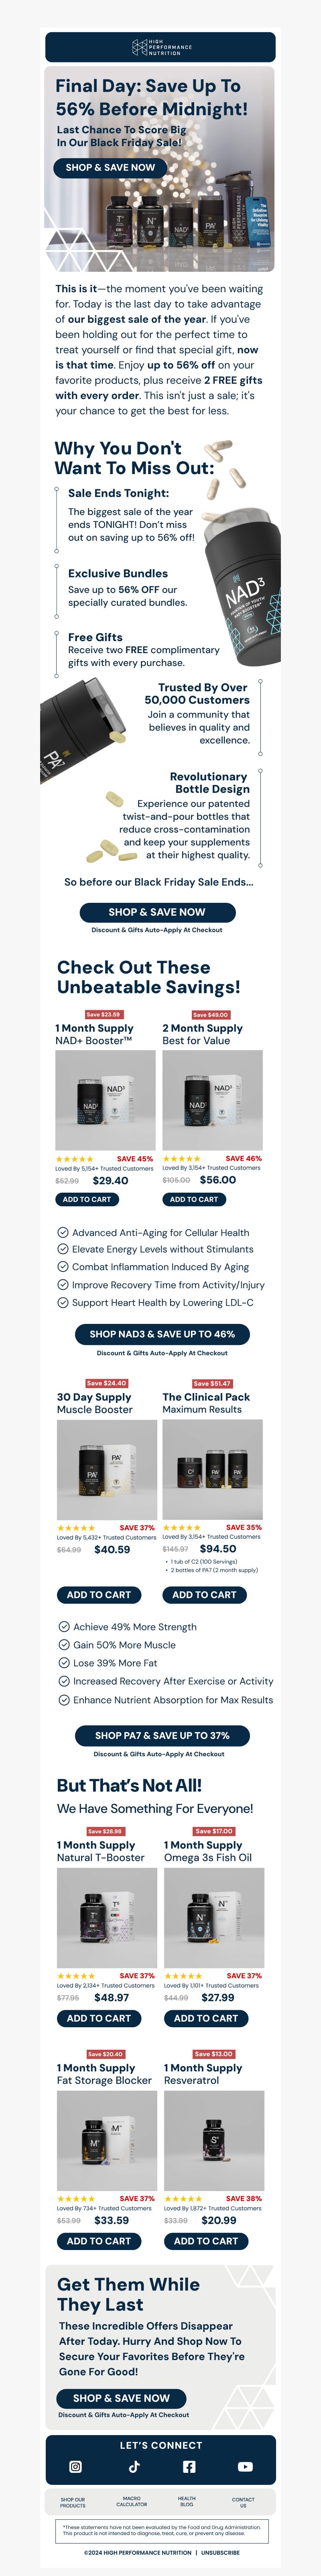Open the Health Blog footer link
The image size is (321, 2576).
point(187,2501)
